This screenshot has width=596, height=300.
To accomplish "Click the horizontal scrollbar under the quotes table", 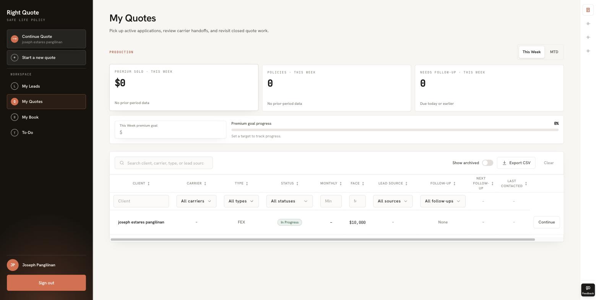I will [x=323, y=240].
